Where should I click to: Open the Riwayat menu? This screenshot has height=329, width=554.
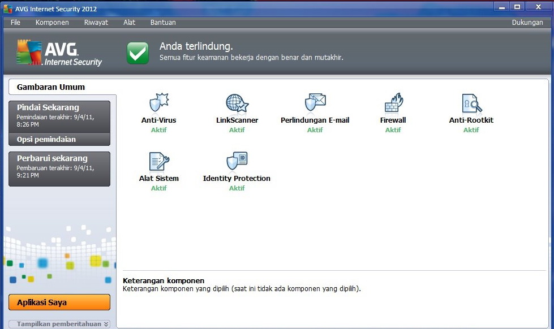point(96,22)
